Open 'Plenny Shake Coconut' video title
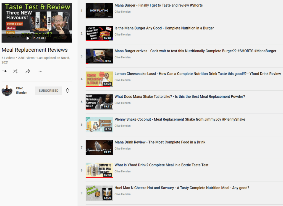 click(180, 119)
